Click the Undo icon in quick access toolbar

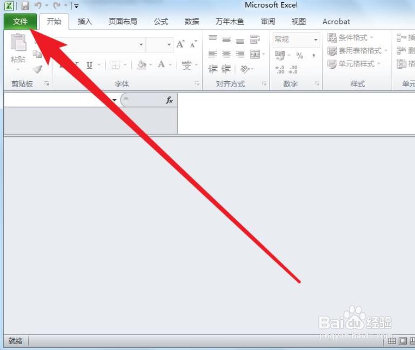(38, 5)
